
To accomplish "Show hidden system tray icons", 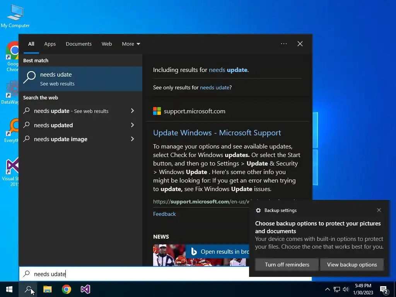I will point(327,289).
